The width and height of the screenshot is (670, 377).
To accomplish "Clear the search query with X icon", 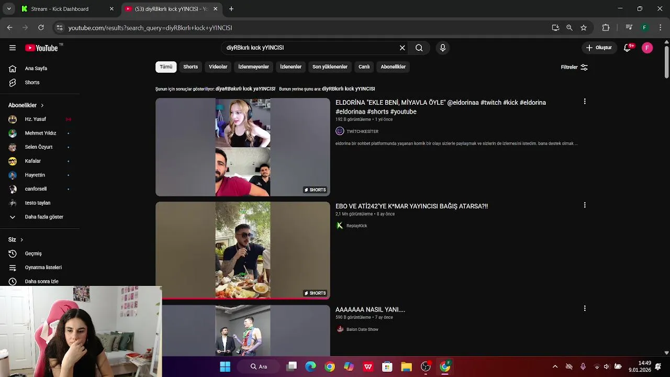I will click(x=402, y=48).
